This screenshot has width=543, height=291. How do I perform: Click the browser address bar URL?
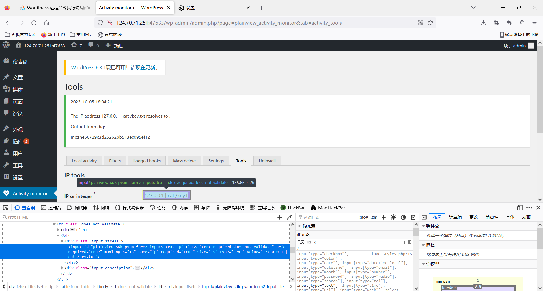(x=229, y=23)
